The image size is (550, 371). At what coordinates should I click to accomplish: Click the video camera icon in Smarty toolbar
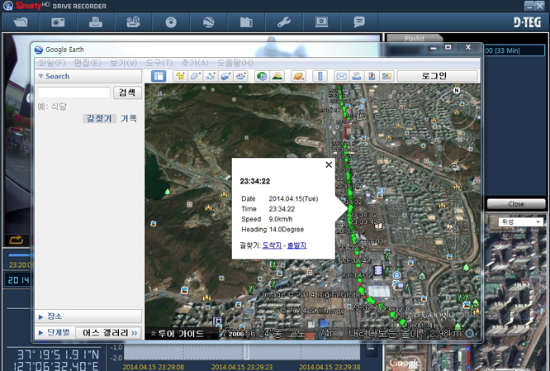[x=133, y=22]
